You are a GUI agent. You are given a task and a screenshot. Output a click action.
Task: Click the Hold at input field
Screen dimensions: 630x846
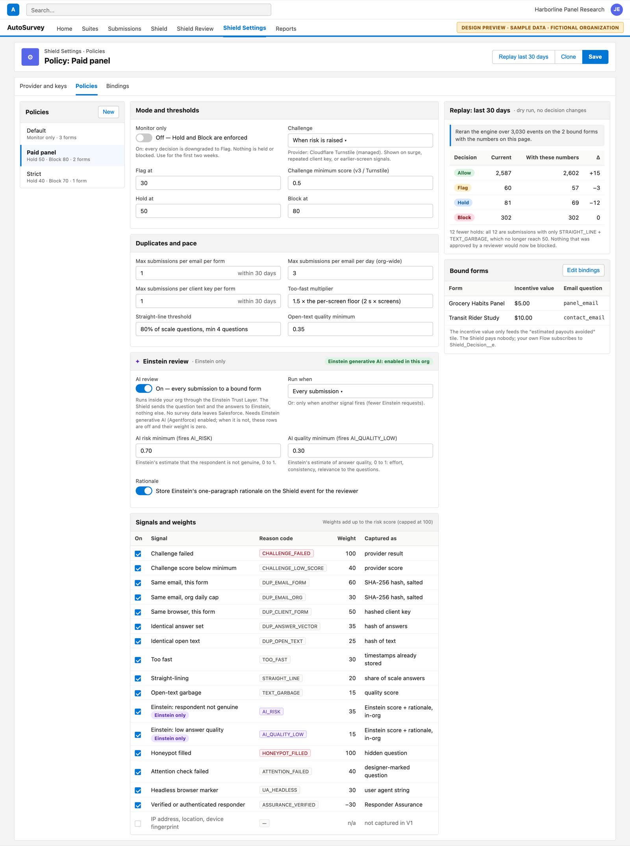(x=208, y=211)
